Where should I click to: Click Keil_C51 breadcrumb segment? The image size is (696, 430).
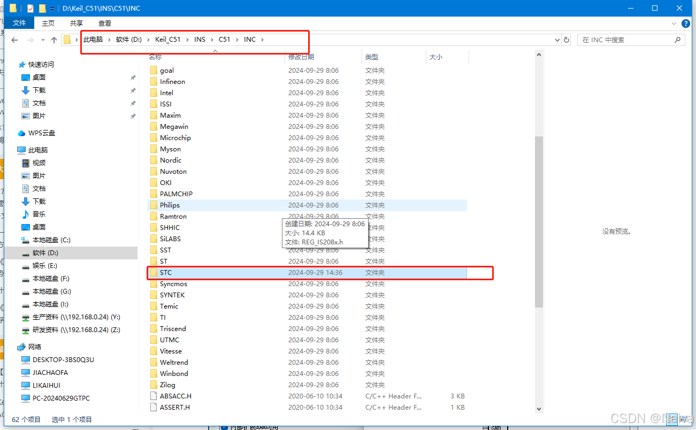point(168,40)
